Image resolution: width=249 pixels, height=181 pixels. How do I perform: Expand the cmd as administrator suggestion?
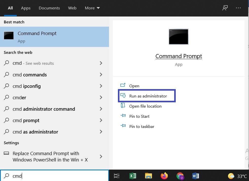point(101,132)
